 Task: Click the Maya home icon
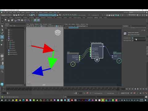[x=2, y=12]
